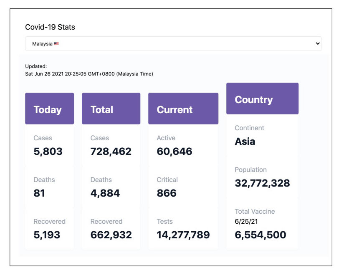The image size is (344, 278).
Task: Select the Cases label under Today
Action: (x=43, y=138)
